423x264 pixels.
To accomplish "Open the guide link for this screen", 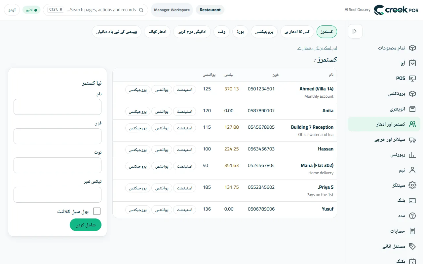I will coord(317,48).
